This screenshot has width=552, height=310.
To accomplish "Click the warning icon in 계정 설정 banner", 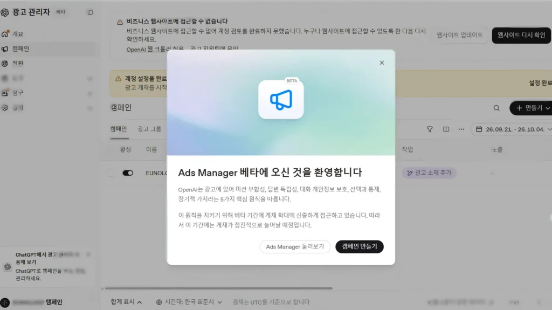I will click(118, 79).
